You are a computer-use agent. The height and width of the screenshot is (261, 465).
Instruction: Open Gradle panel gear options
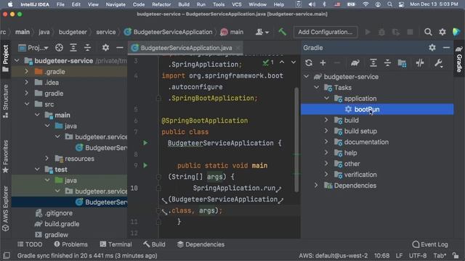pos(432,48)
